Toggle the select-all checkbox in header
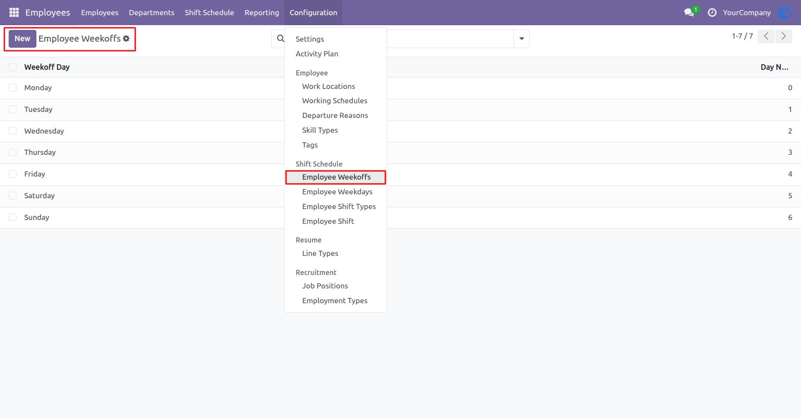The height and width of the screenshot is (419, 801). pos(13,67)
